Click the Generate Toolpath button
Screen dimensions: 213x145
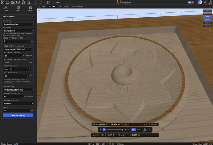tap(18, 115)
